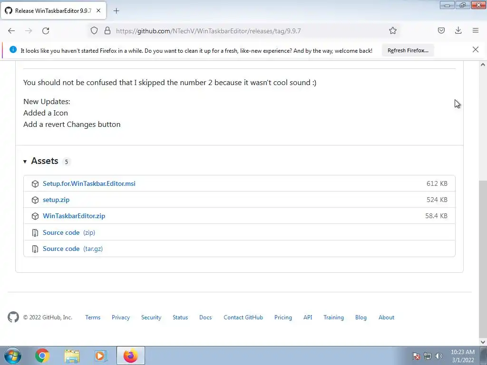Viewport: 487px width, 365px height.
Task: Download Source code (tar.gz)
Action: 73,249
